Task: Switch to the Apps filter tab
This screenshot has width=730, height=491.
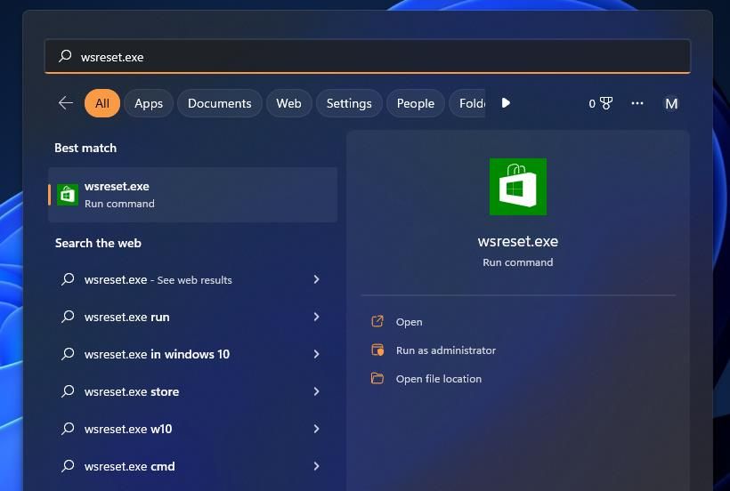Action: 149,103
